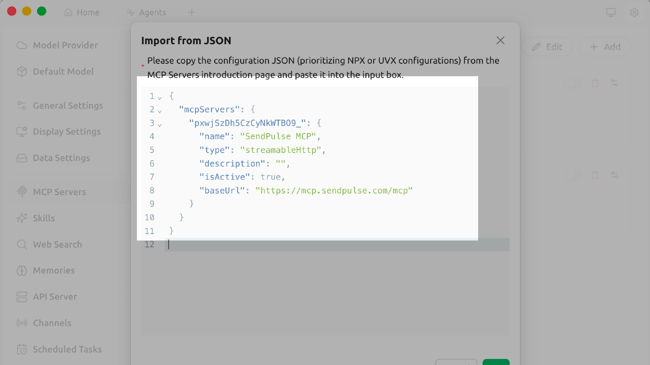Click the "https://mcp.sendpulse.com/mcp" URL string
650x365 pixels.
click(x=334, y=191)
